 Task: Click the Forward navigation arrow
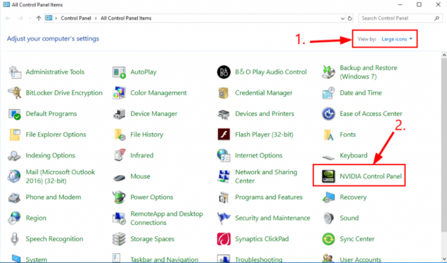coord(20,19)
